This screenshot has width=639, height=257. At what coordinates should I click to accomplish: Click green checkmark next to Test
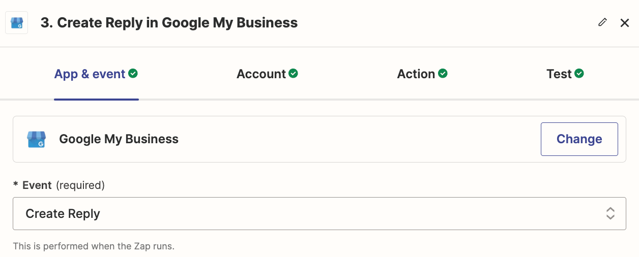pos(579,74)
